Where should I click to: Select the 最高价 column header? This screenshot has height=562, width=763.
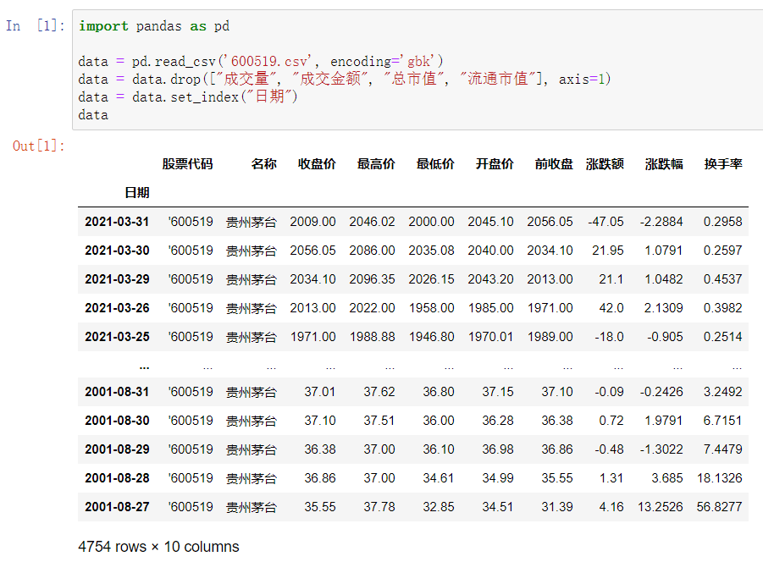coord(375,163)
